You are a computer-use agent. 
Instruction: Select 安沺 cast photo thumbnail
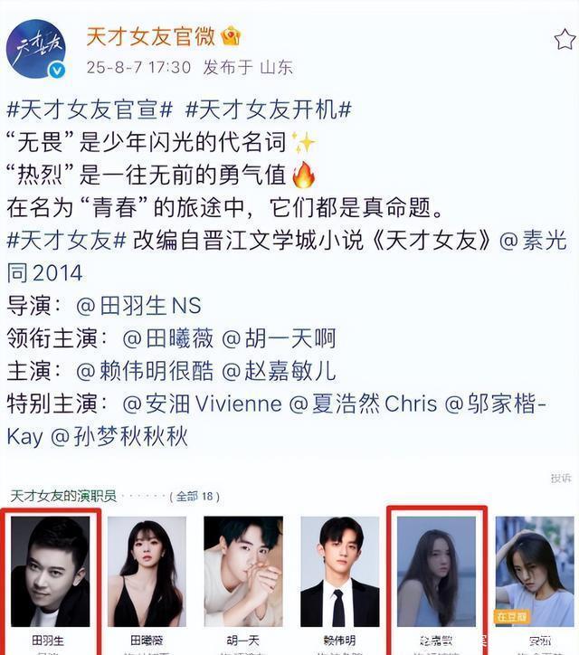(535, 572)
